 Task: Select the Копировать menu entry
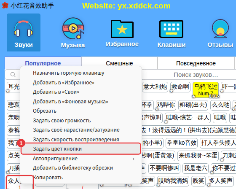click(81, 178)
